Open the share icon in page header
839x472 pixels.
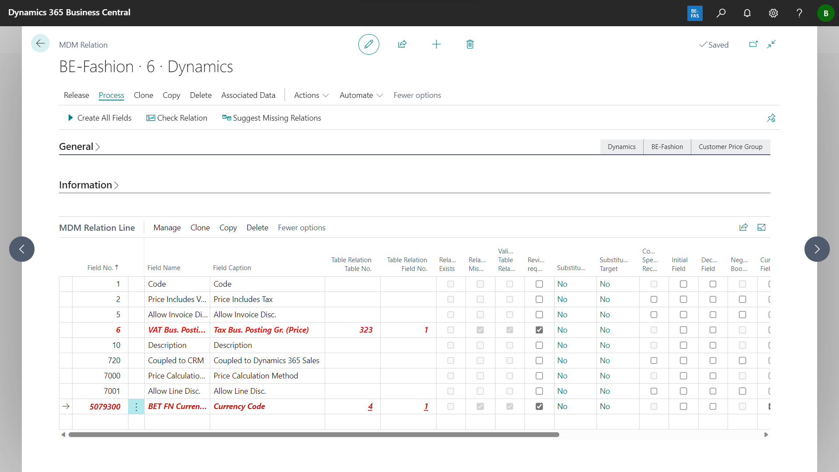coord(402,44)
